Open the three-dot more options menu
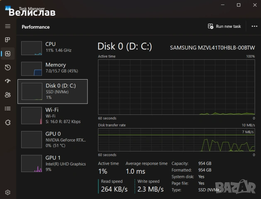261x199 pixels. coord(254,26)
